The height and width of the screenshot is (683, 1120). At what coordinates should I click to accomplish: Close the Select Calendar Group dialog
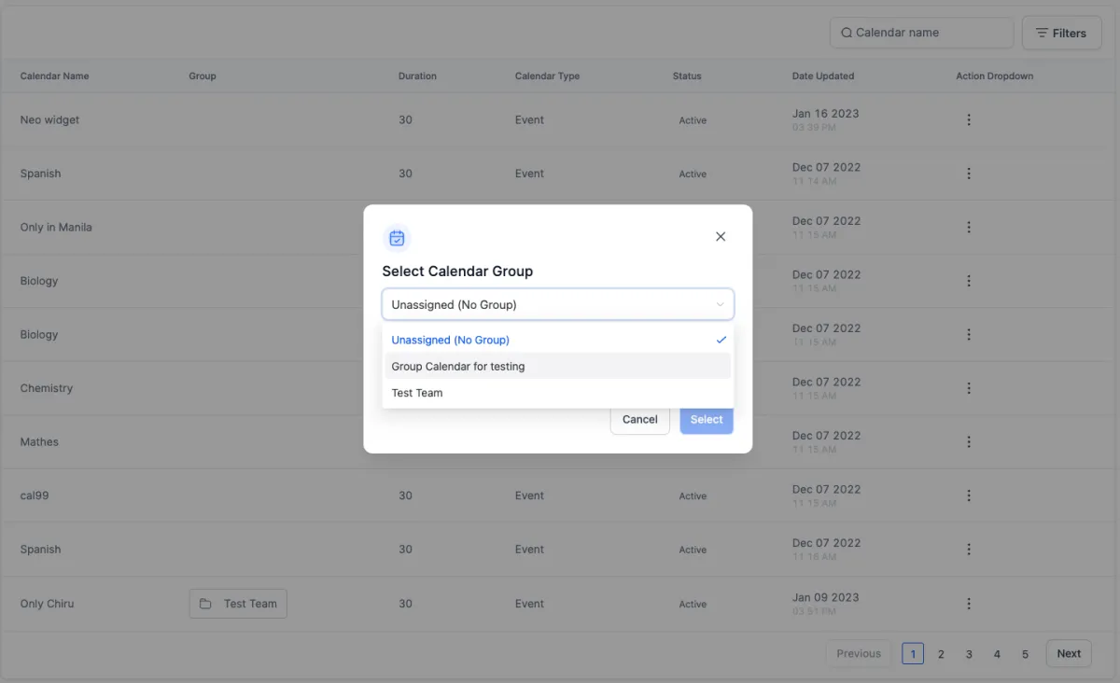pos(721,237)
